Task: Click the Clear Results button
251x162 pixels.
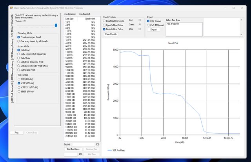Action: tap(111, 34)
